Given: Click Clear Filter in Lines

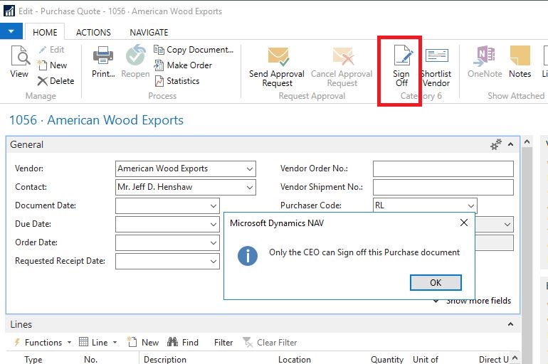Looking at the screenshot, I should tap(270, 343).
